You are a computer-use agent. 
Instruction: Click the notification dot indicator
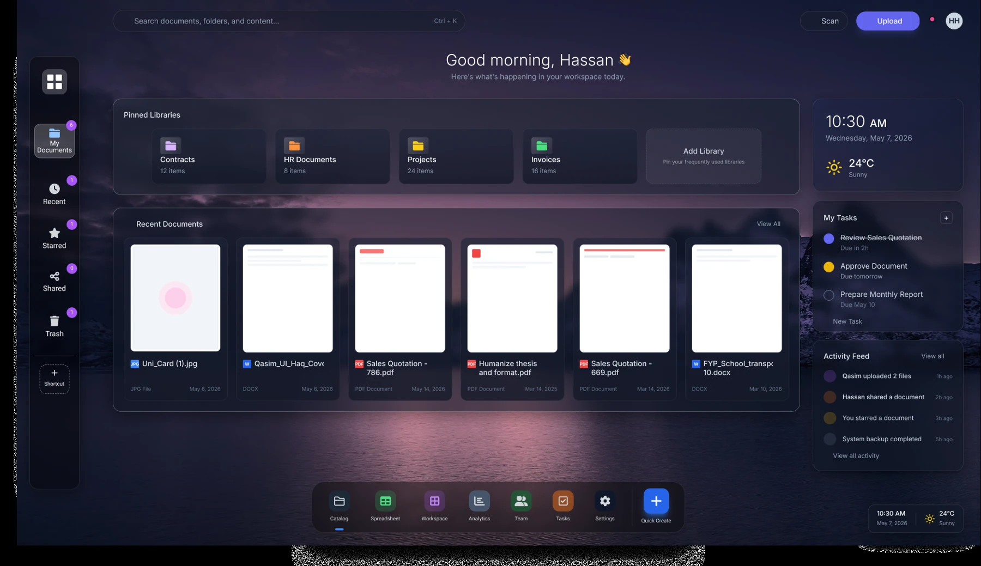(932, 19)
